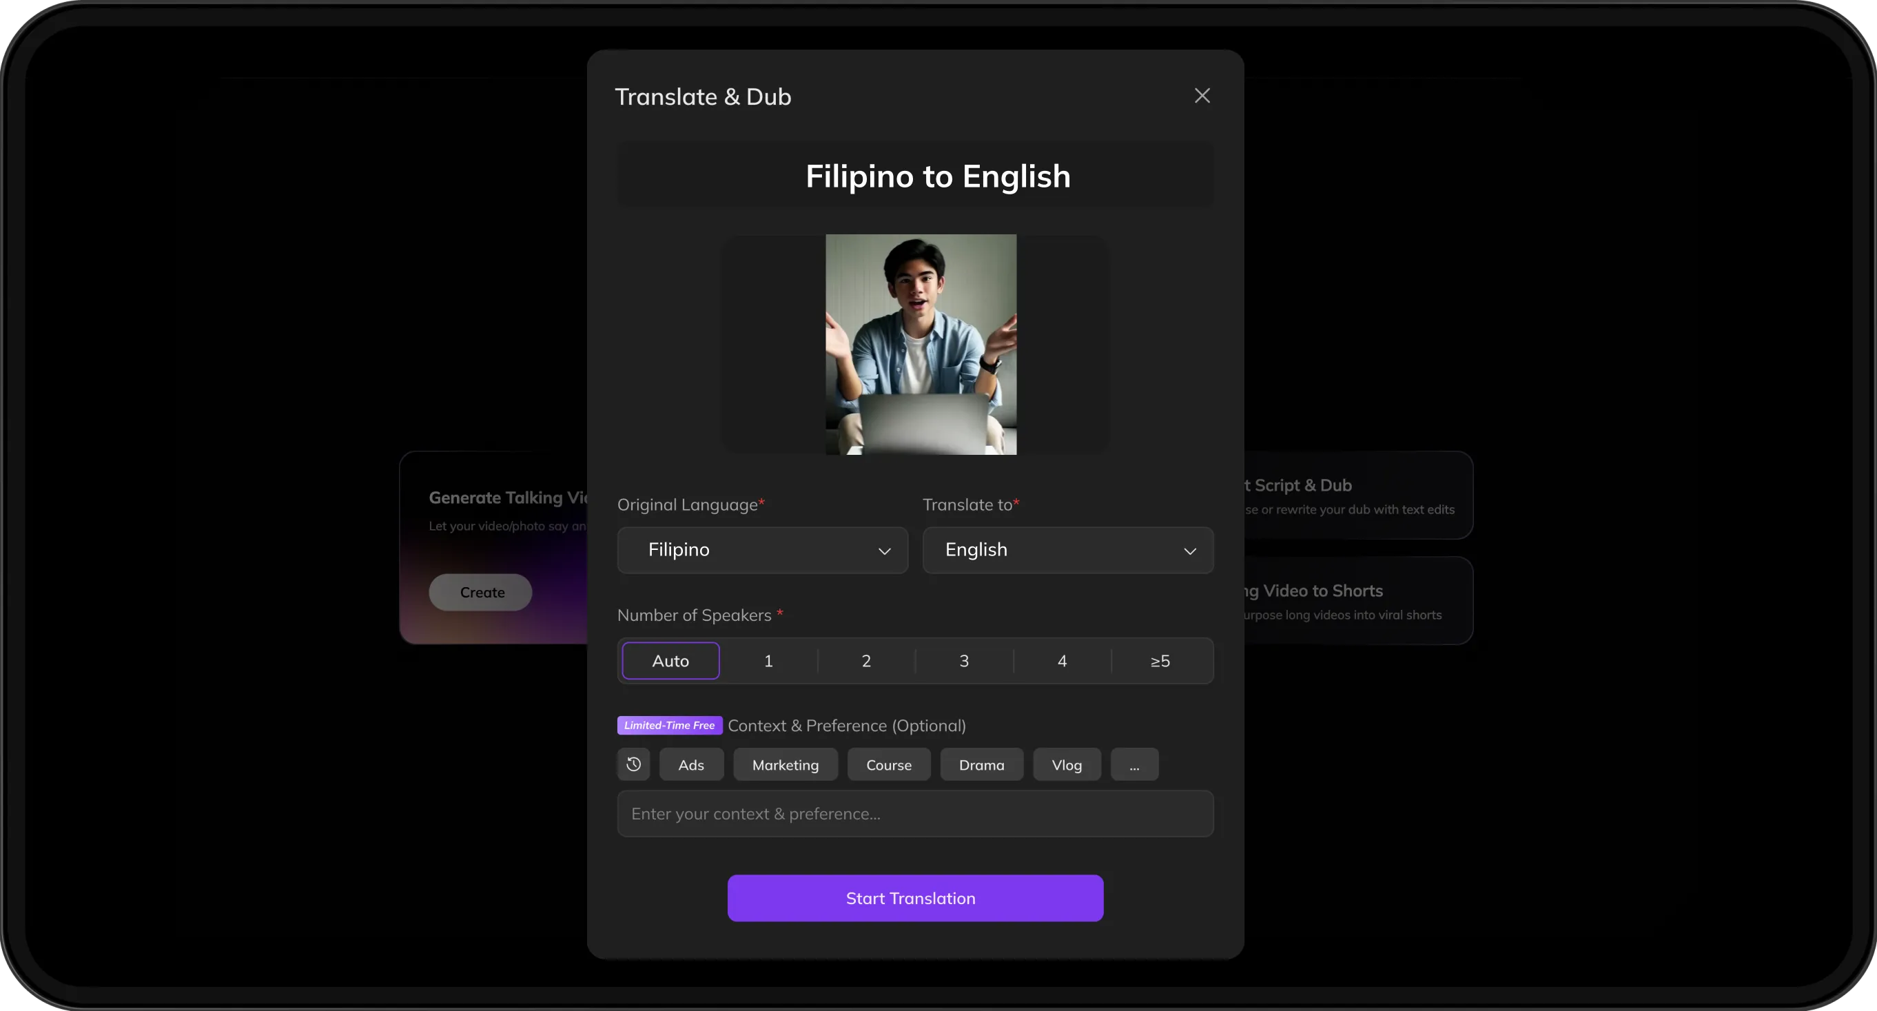Viewport: 1877px width, 1011px height.
Task: Select 1 speaker option
Action: (768, 660)
